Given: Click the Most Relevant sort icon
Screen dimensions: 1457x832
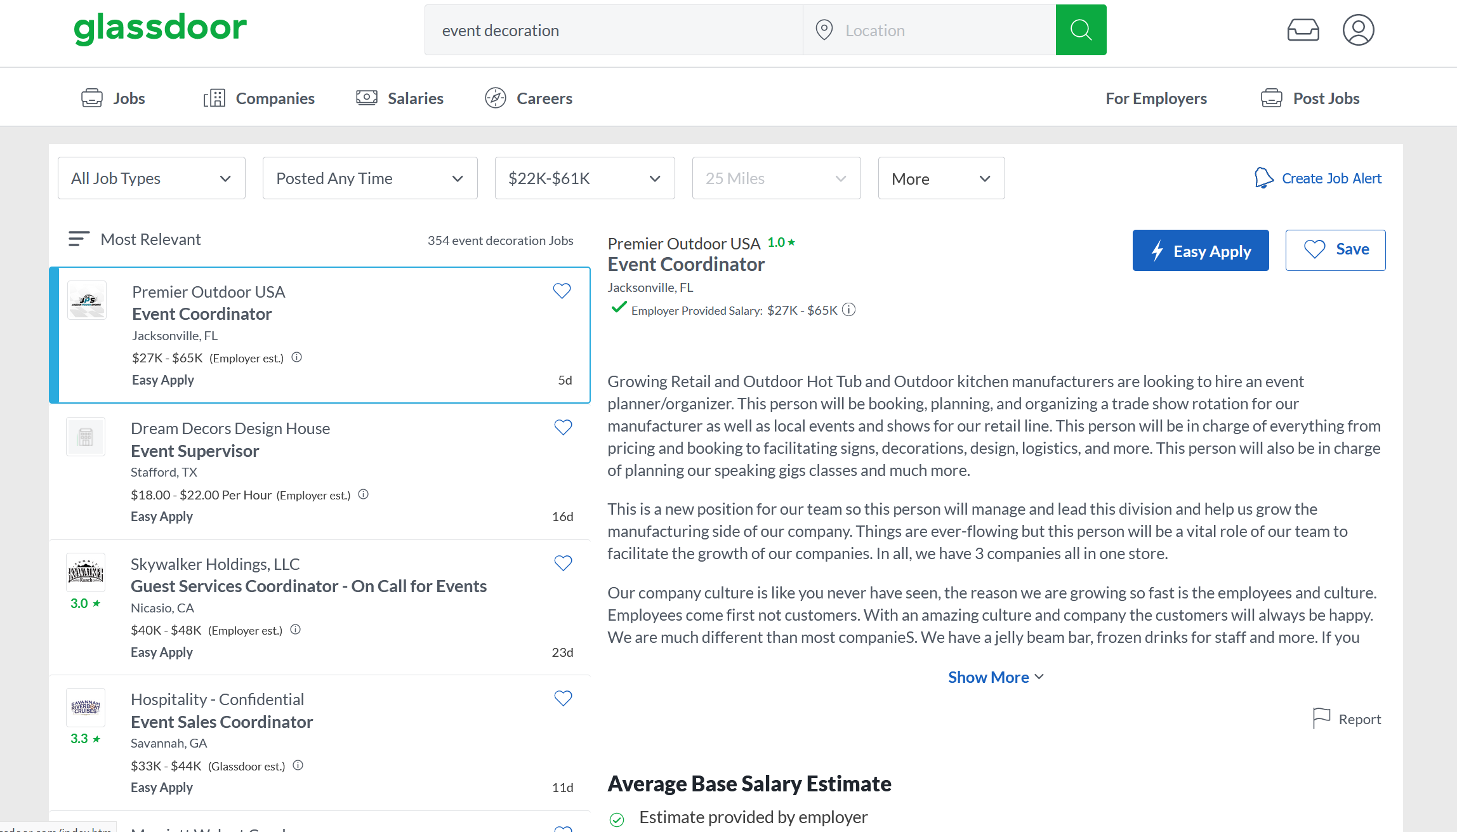Looking at the screenshot, I should 79,239.
